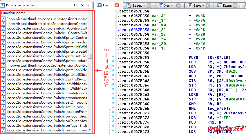The height and width of the screenshot is (134, 246).
Task: Toggle breakpoint dot at .text:0067EC68 LDRB
Action: [113, 93]
